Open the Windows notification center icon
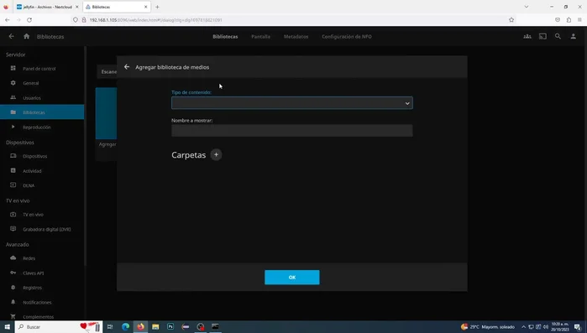587x333 pixels. tap(577, 327)
